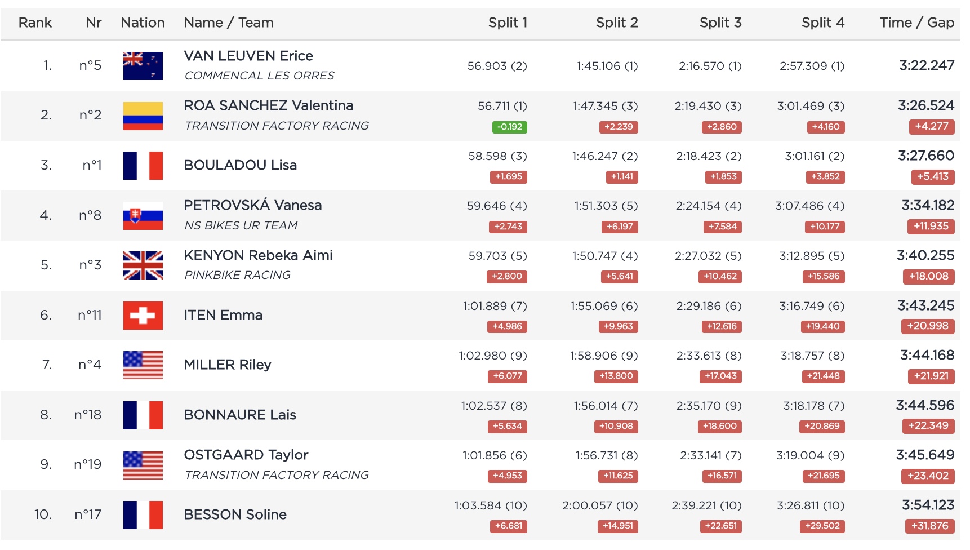Click the United Kingdom flag icon
This screenshot has height=550, width=970.
click(143, 265)
